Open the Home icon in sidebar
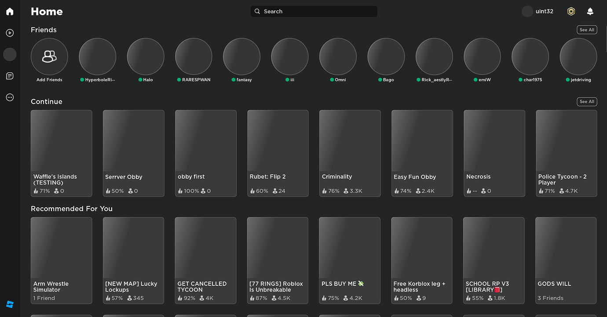The image size is (607, 317). click(10, 11)
